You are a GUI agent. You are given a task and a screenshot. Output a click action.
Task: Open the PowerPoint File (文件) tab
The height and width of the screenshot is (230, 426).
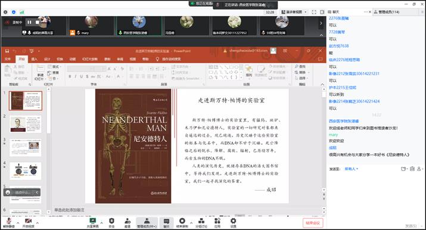pos(8,59)
